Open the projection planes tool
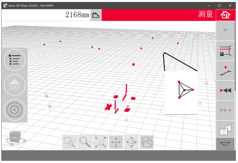 click(x=225, y=130)
